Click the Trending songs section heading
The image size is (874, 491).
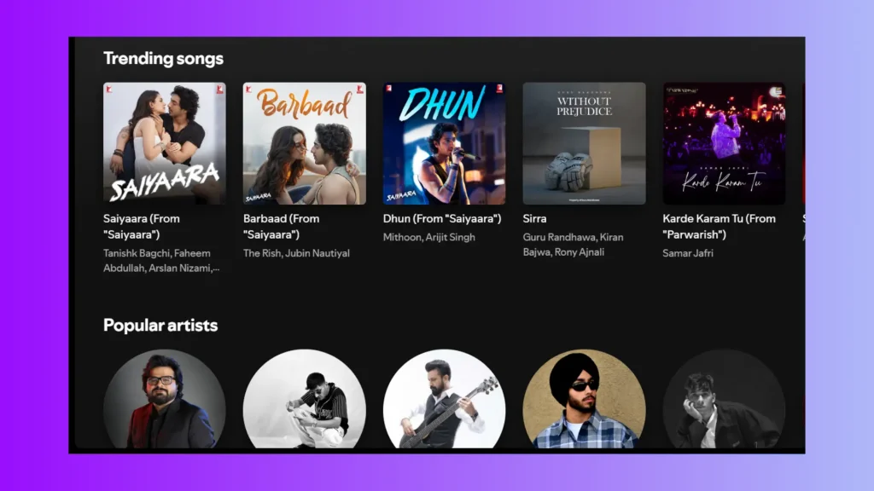click(x=163, y=58)
